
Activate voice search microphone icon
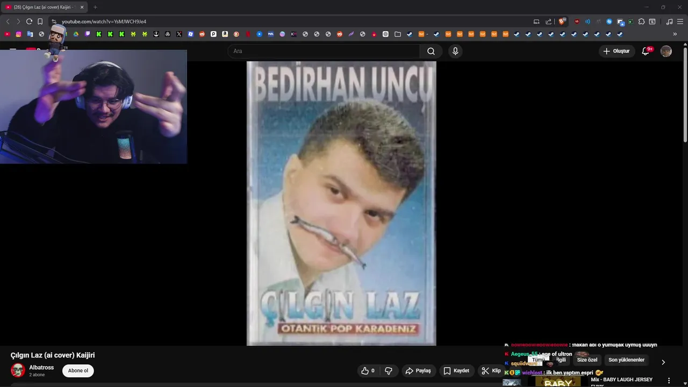[455, 51]
